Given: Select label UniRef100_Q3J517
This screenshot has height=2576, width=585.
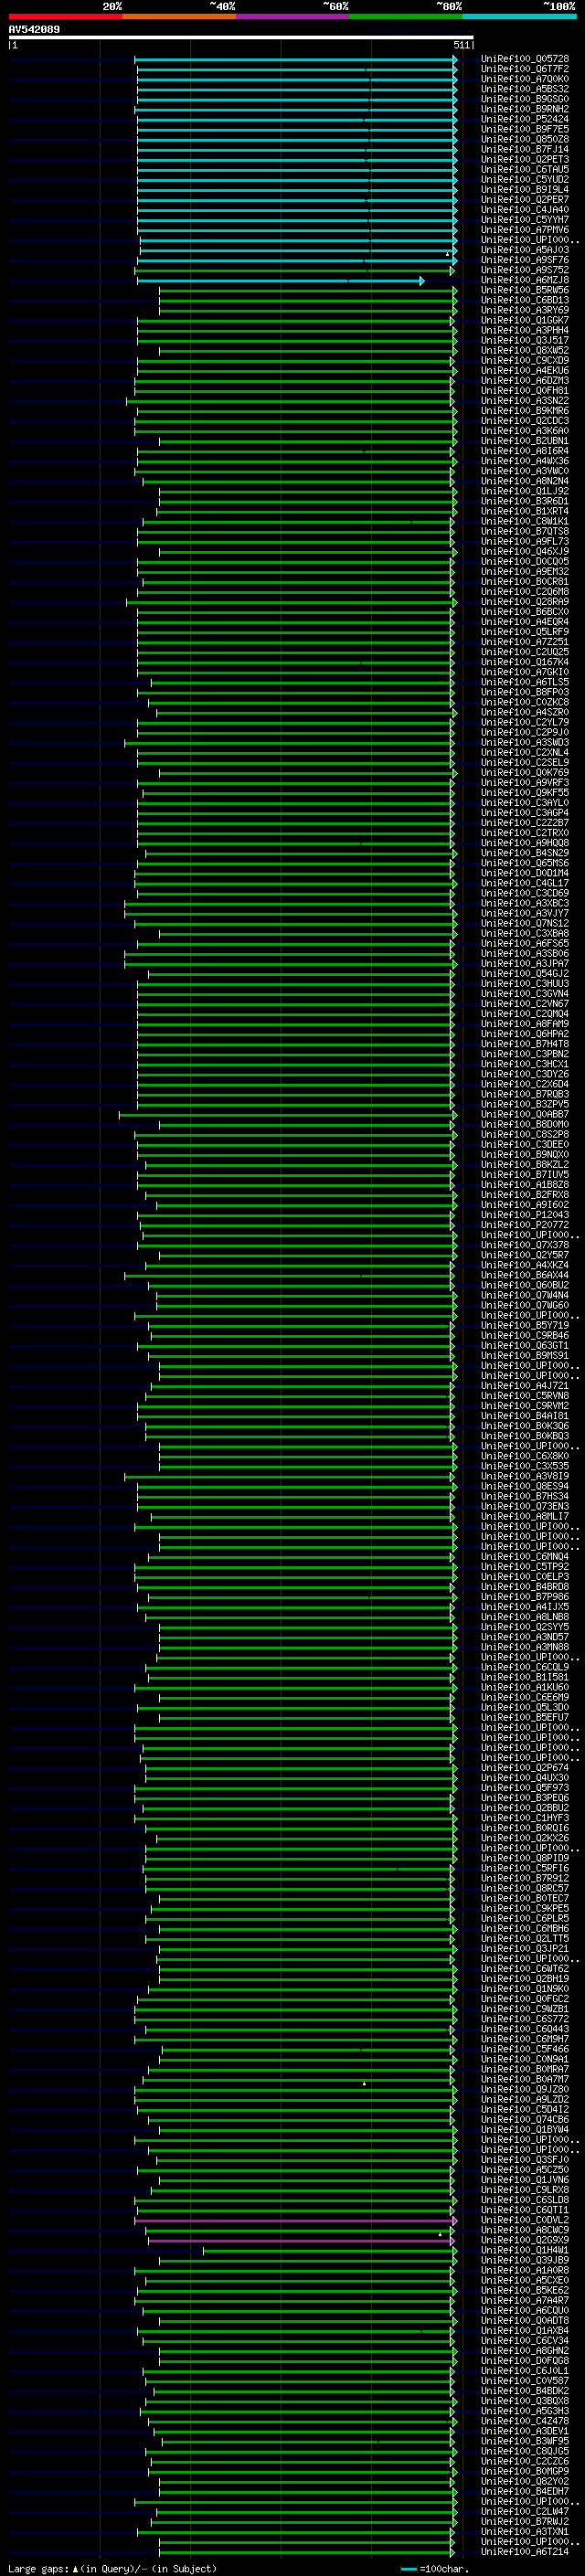Looking at the screenshot, I should [525, 340].
